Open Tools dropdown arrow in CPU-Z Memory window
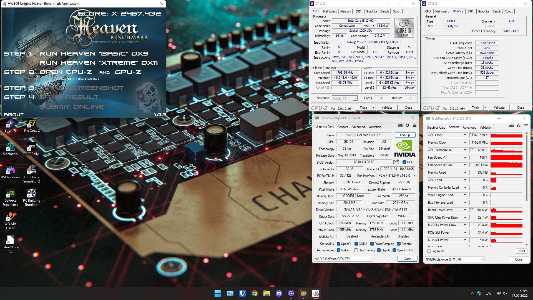Image resolution: width=533 pixels, height=300 pixels. coord(486,107)
